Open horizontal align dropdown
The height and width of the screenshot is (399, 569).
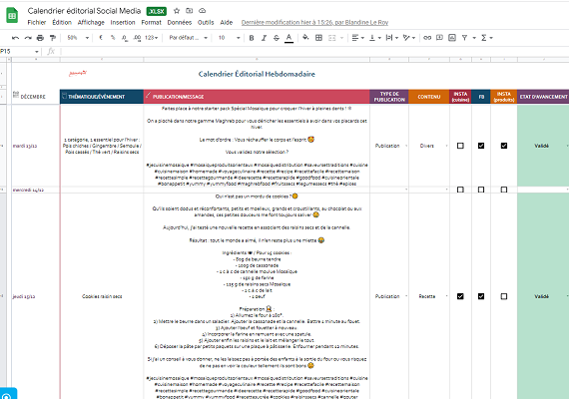point(357,38)
